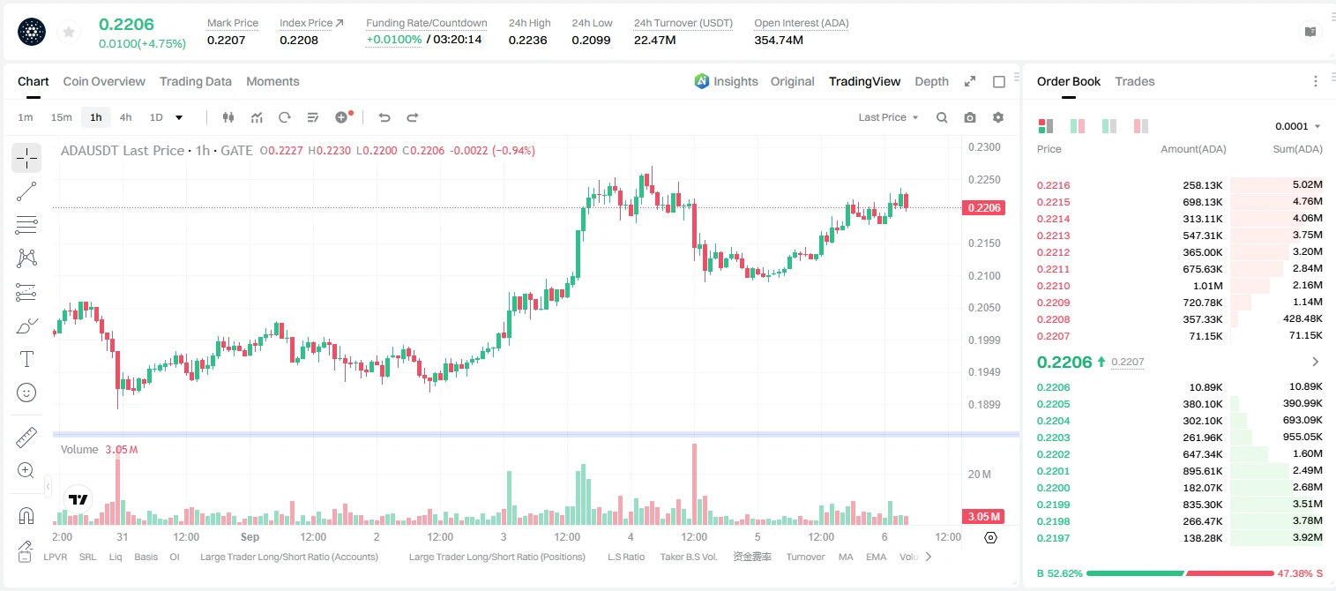Take a chart snapshot with camera icon

tap(970, 117)
